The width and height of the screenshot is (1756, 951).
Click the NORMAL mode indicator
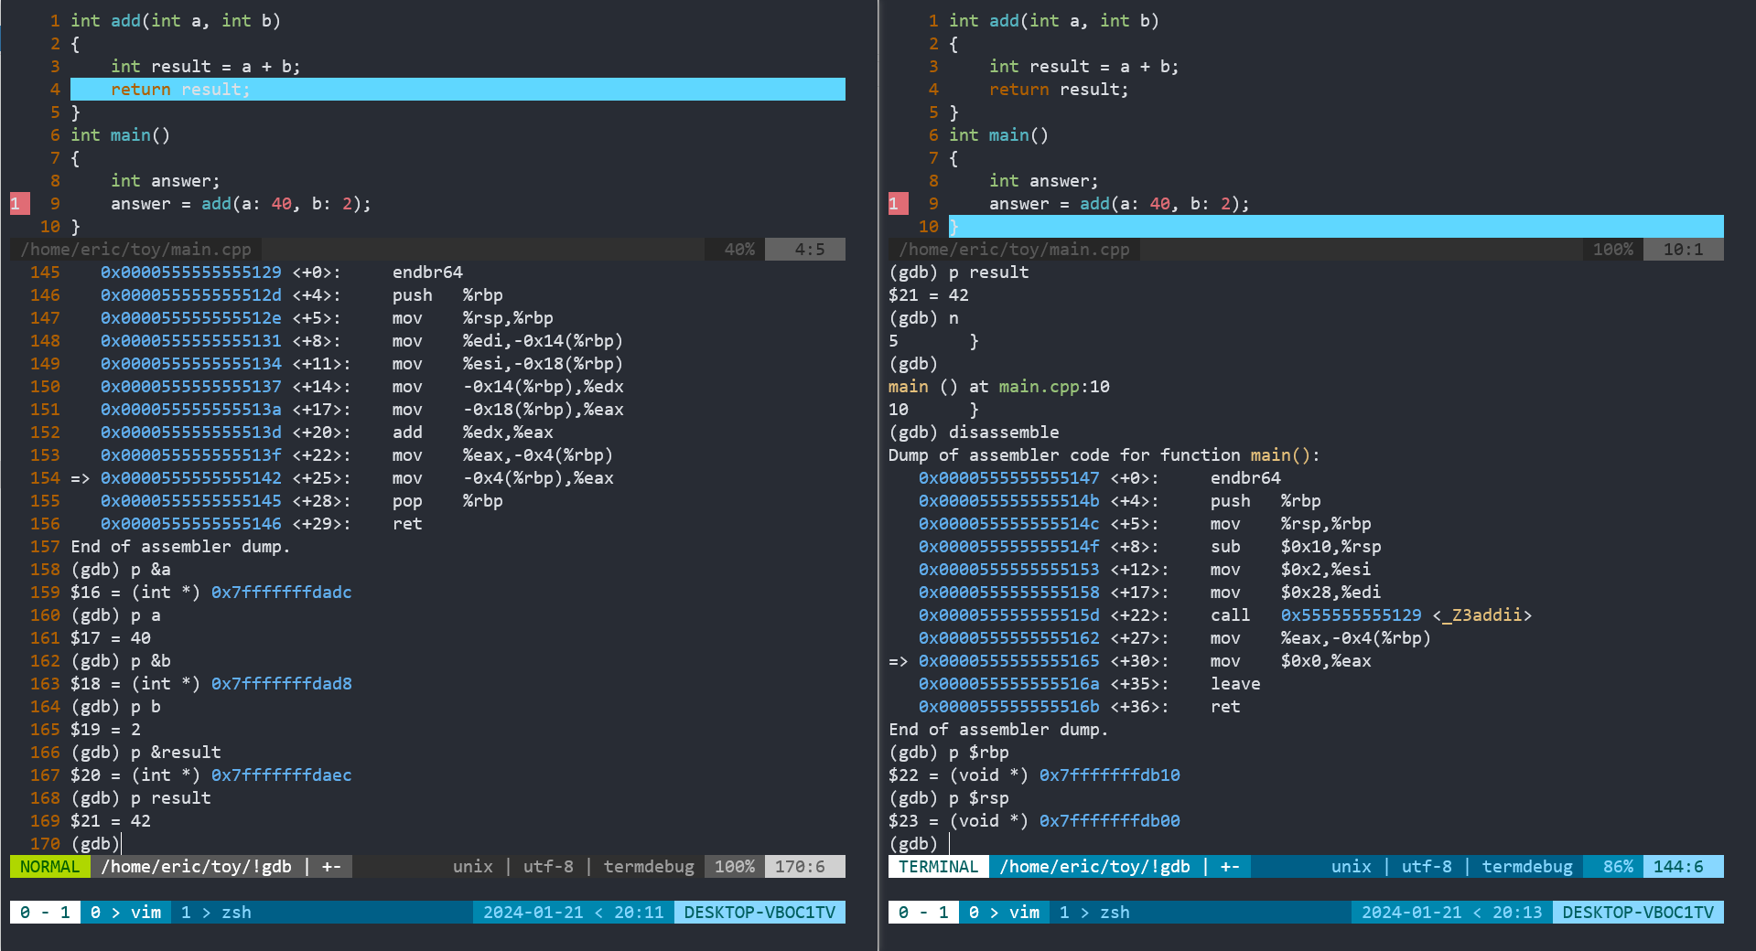(50, 867)
